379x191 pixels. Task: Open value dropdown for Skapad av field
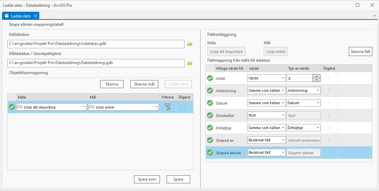(x=283, y=140)
